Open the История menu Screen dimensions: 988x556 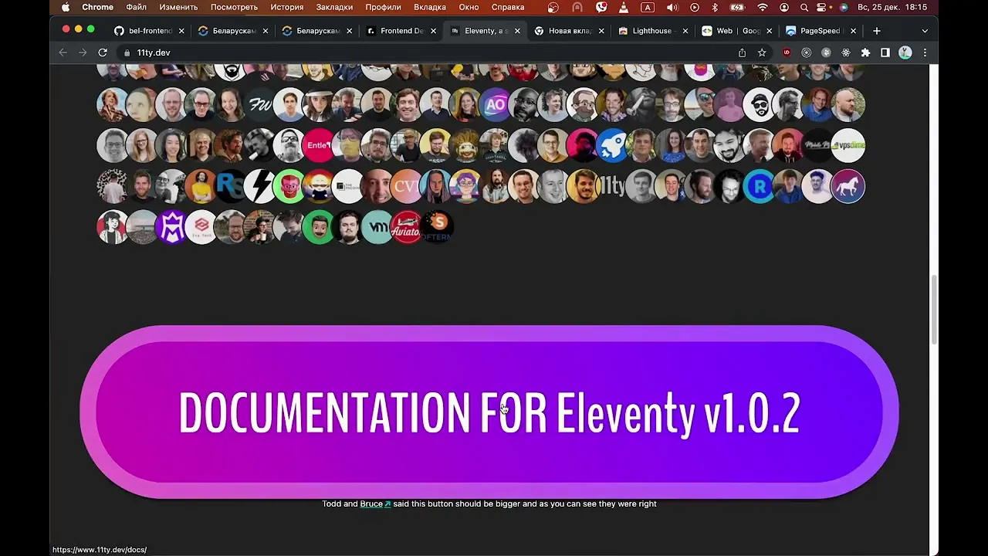[x=286, y=7]
